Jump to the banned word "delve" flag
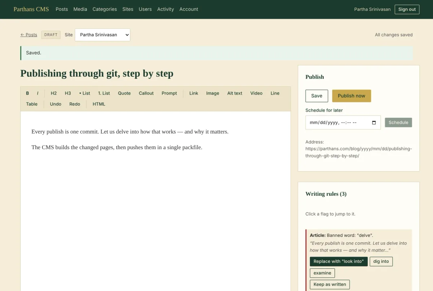Screen dimensions: 433x291 (x=341, y=235)
